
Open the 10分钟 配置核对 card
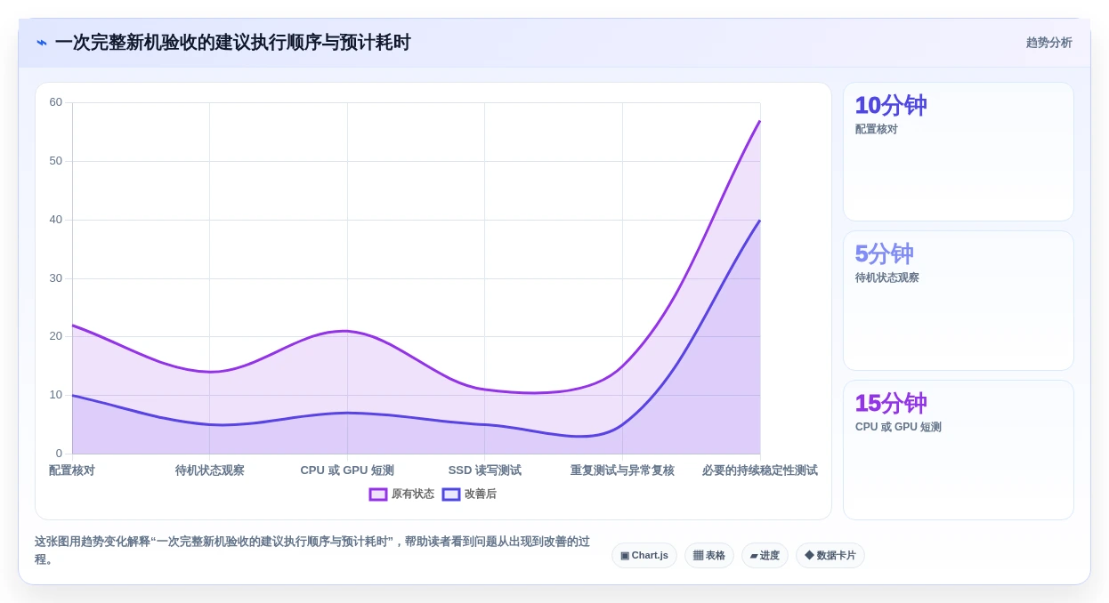(959, 152)
